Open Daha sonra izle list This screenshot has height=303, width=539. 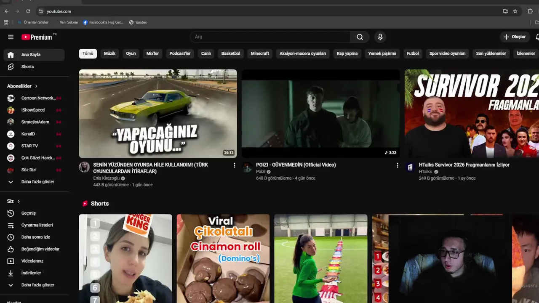34,237
